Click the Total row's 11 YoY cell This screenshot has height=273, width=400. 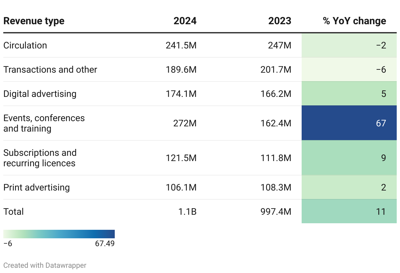click(349, 211)
